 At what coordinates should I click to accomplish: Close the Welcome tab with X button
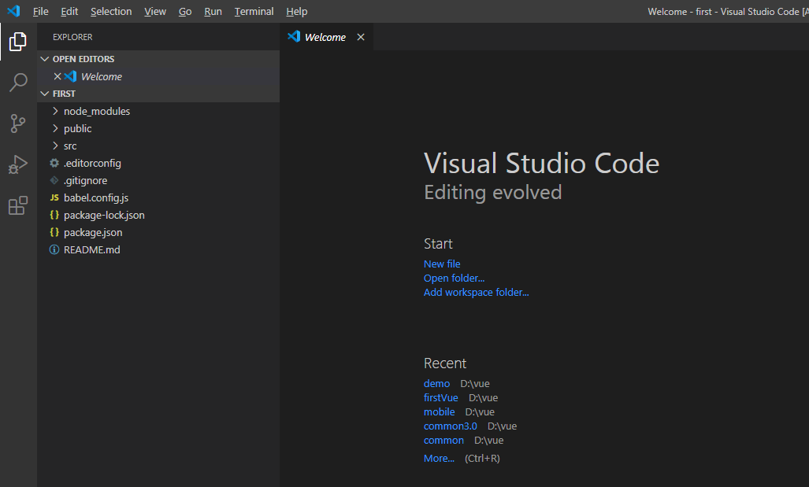tap(361, 37)
